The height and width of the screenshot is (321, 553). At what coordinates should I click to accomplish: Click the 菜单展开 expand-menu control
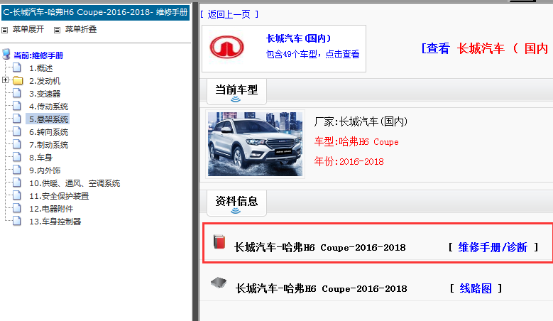coord(28,29)
